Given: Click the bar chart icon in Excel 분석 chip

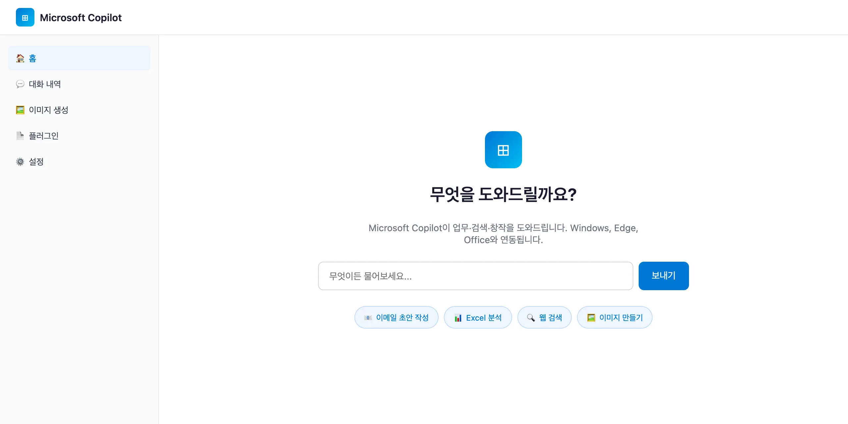Looking at the screenshot, I should [458, 318].
